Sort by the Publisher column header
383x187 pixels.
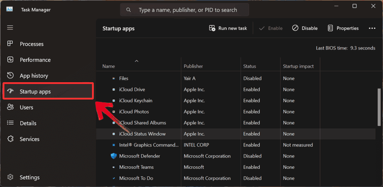[211, 66]
